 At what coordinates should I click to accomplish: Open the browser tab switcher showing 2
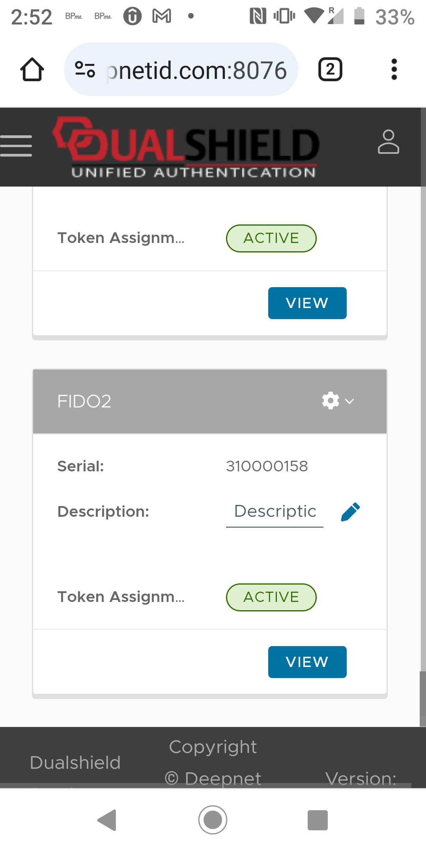click(330, 70)
